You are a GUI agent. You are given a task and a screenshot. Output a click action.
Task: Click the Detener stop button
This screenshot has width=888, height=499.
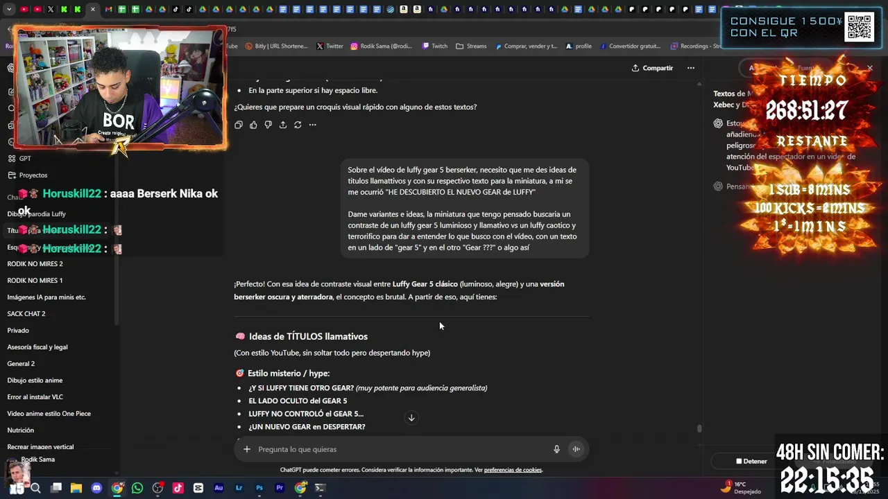pyautogui.click(x=751, y=461)
